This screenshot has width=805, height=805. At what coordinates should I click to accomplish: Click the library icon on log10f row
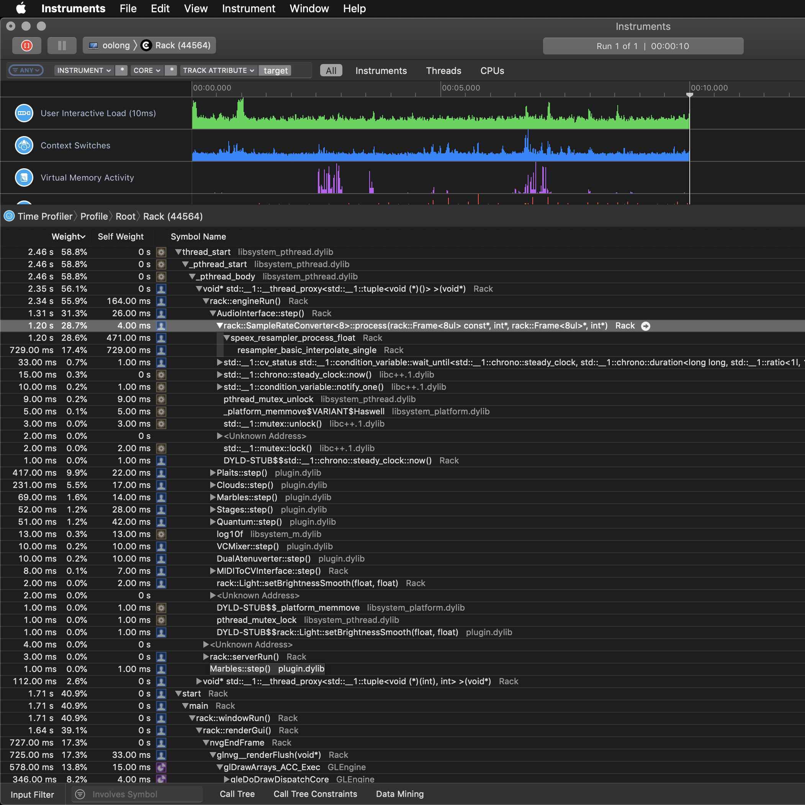[x=161, y=534]
